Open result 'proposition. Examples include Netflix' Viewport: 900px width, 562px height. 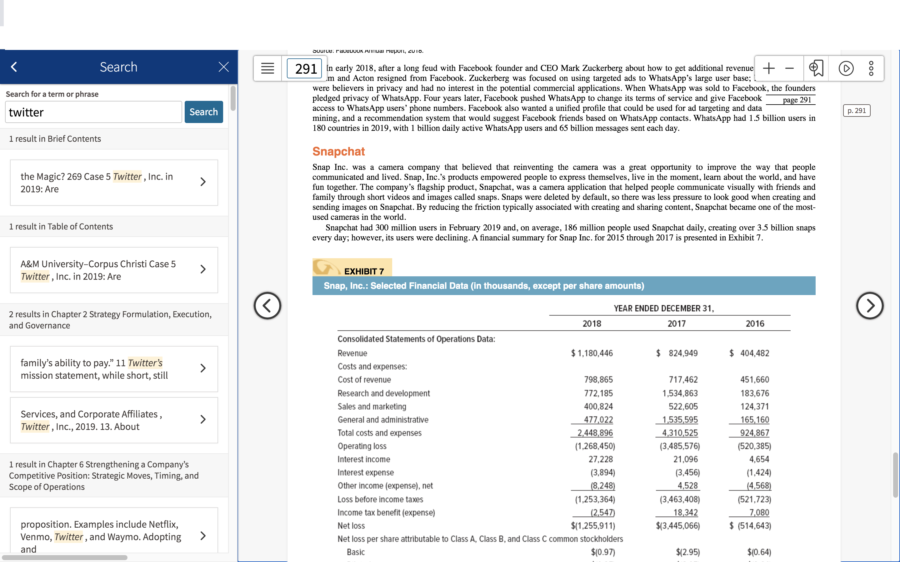[114, 530]
